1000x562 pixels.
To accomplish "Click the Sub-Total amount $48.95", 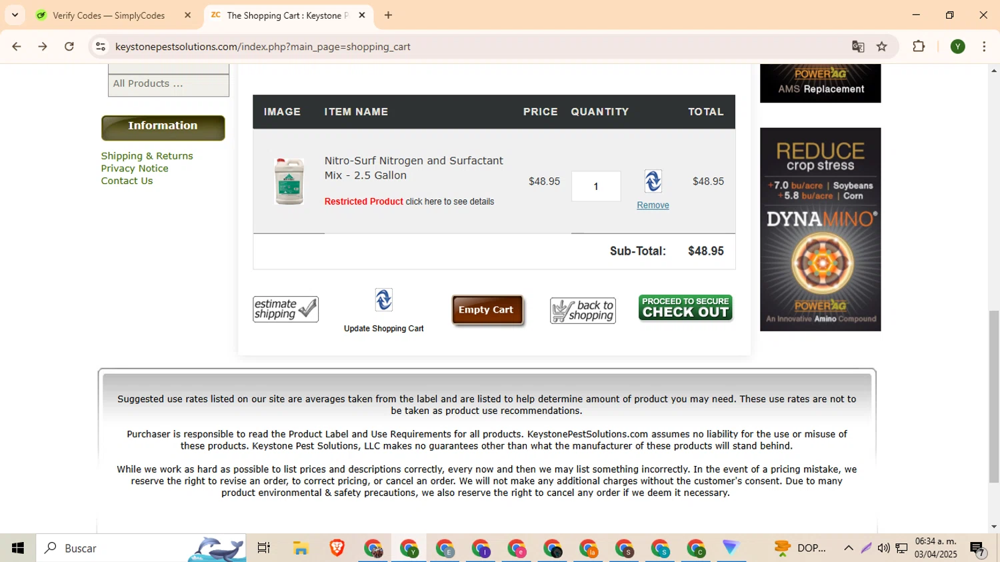I will click(x=706, y=251).
